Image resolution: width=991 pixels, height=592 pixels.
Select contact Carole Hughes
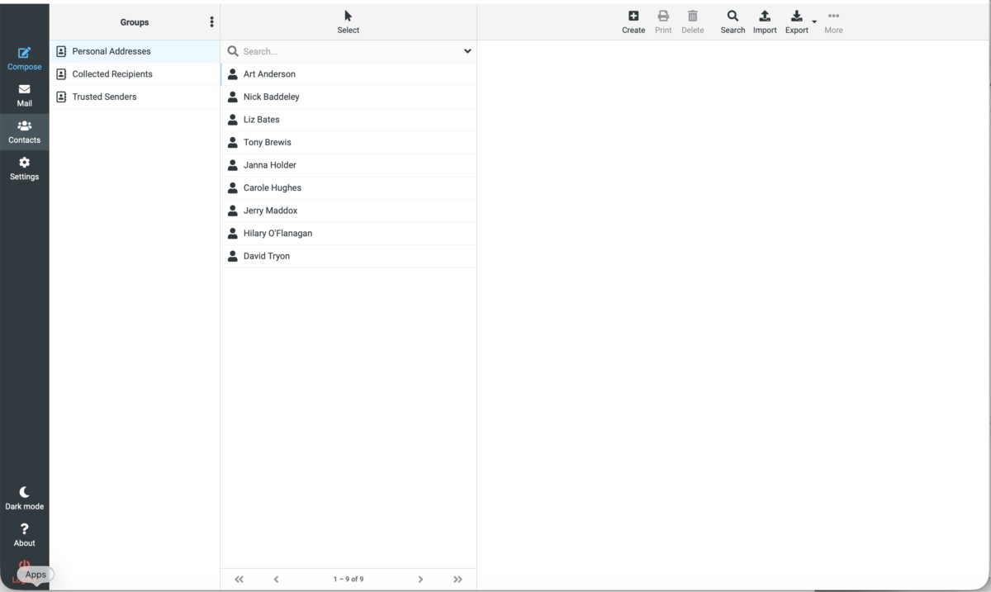coord(349,187)
